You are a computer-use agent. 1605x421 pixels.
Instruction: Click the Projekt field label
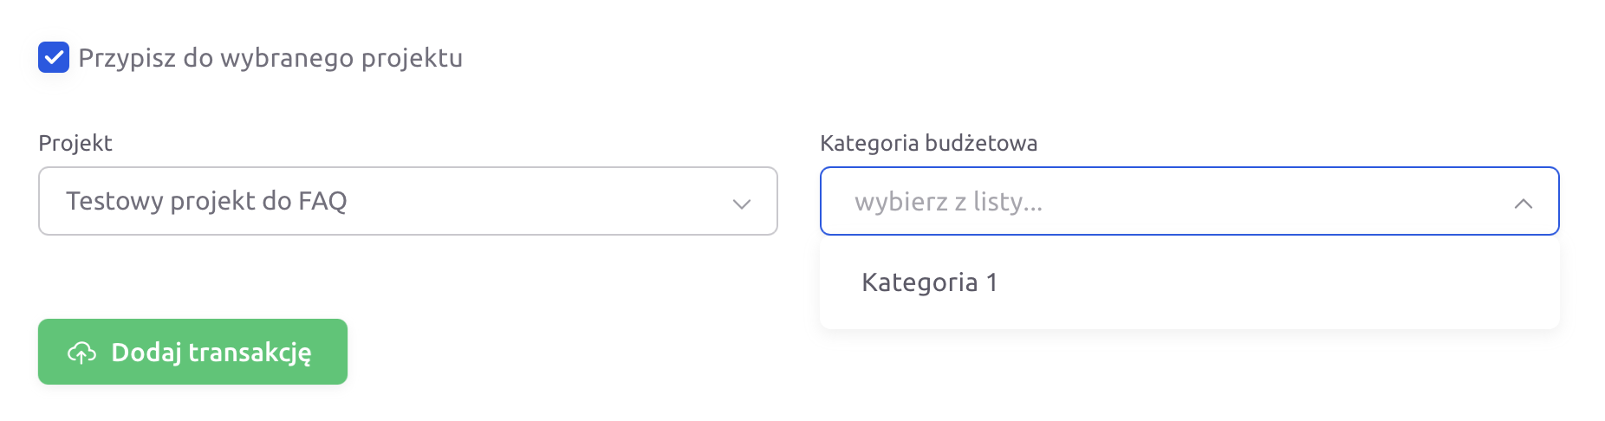[75, 143]
